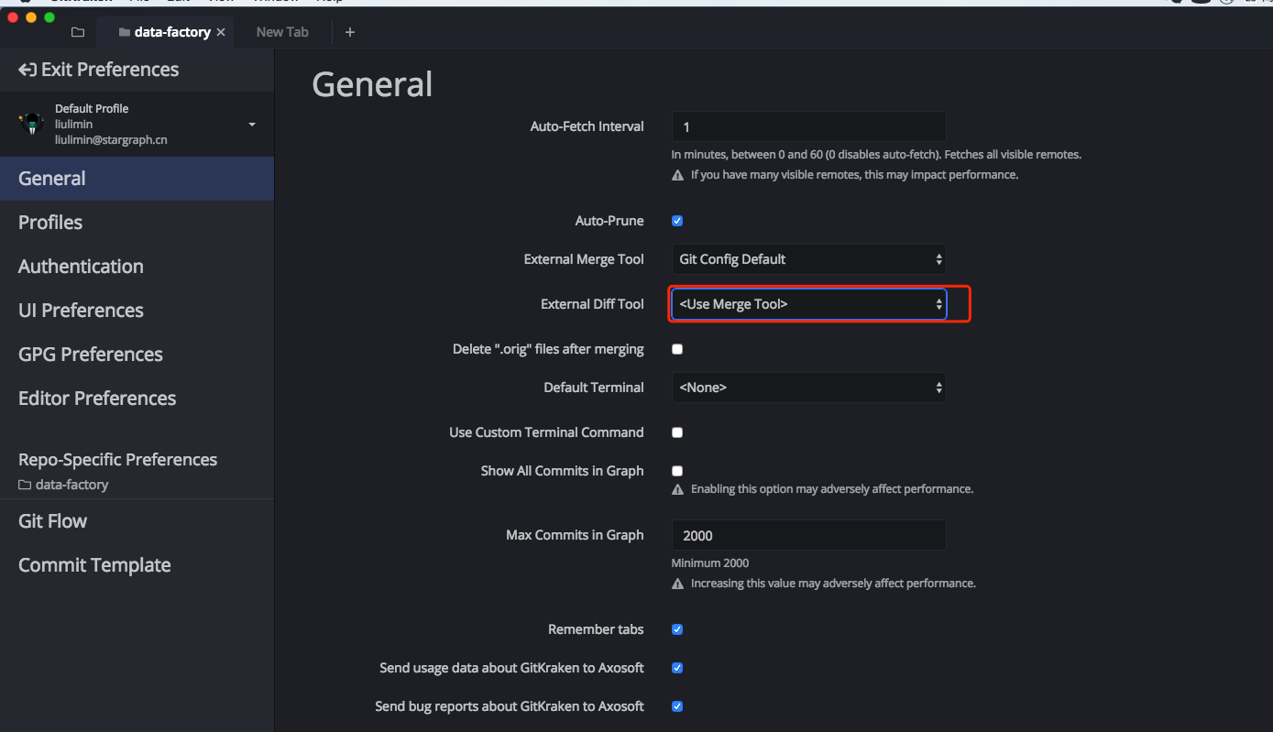Screen dimensions: 1273x732
Task: Click the folder icon left of the tabs
Action: coord(78,32)
